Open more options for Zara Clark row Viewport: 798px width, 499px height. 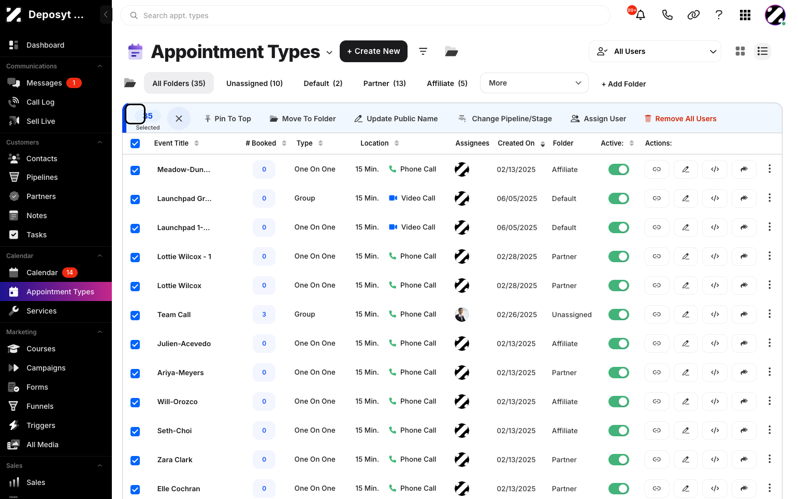pyautogui.click(x=770, y=459)
